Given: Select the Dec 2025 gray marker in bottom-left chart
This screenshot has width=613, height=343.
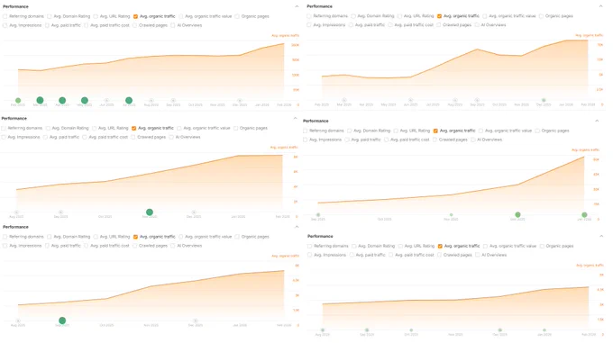Looking at the screenshot, I should 196,320.
